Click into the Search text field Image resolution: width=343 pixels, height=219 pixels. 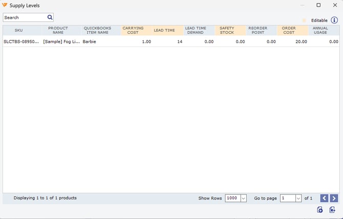[25, 17]
